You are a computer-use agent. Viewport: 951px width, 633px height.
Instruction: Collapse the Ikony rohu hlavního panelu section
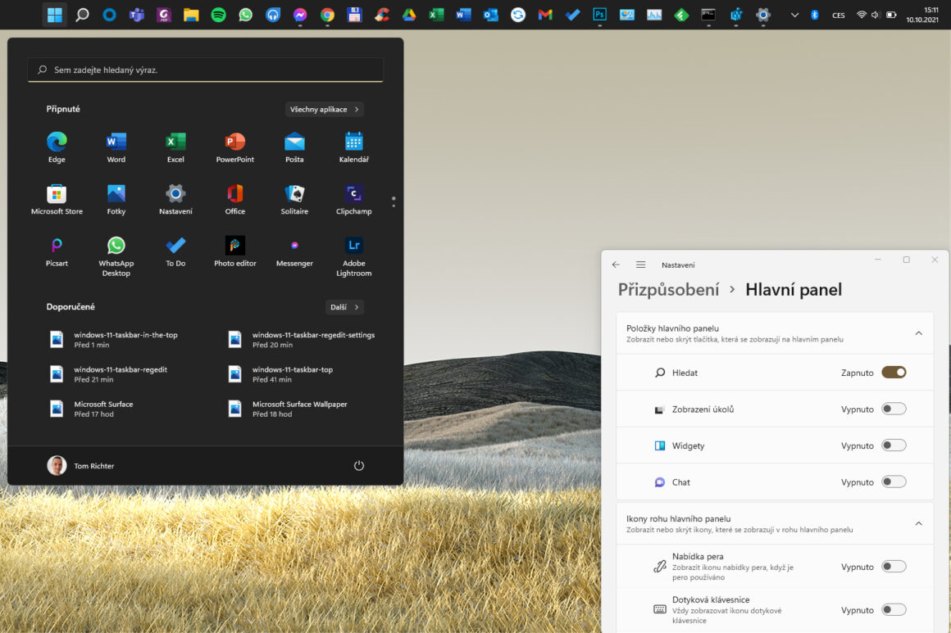coord(919,522)
